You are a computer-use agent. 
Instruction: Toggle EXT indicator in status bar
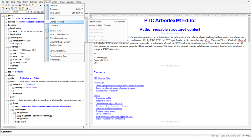tap(218, 136)
